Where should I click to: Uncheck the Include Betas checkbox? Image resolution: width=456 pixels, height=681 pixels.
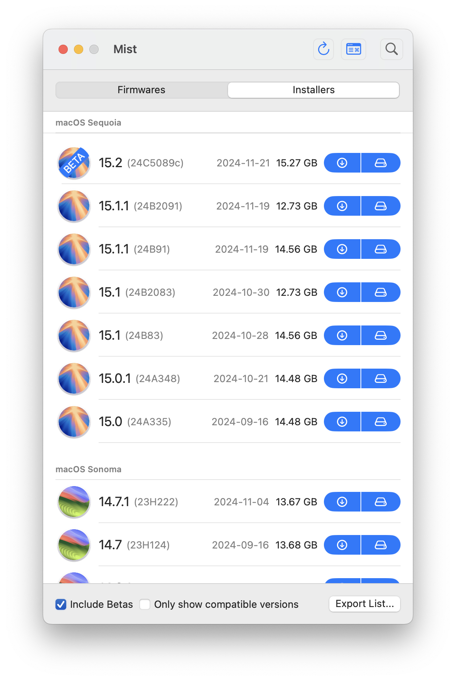tap(61, 604)
